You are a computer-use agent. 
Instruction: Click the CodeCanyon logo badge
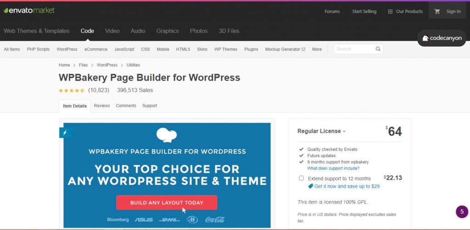[x=442, y=38]
